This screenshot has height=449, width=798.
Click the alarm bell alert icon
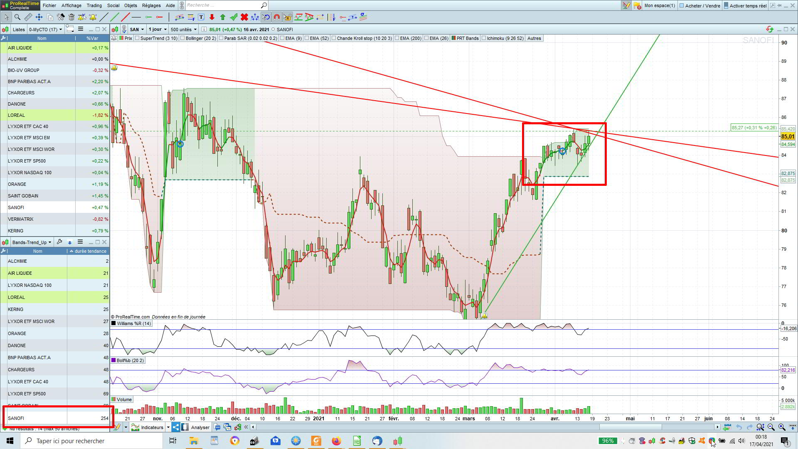93,17
